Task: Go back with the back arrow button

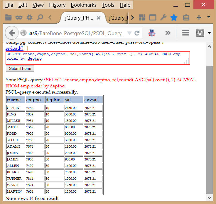Action: coord(12,33)
